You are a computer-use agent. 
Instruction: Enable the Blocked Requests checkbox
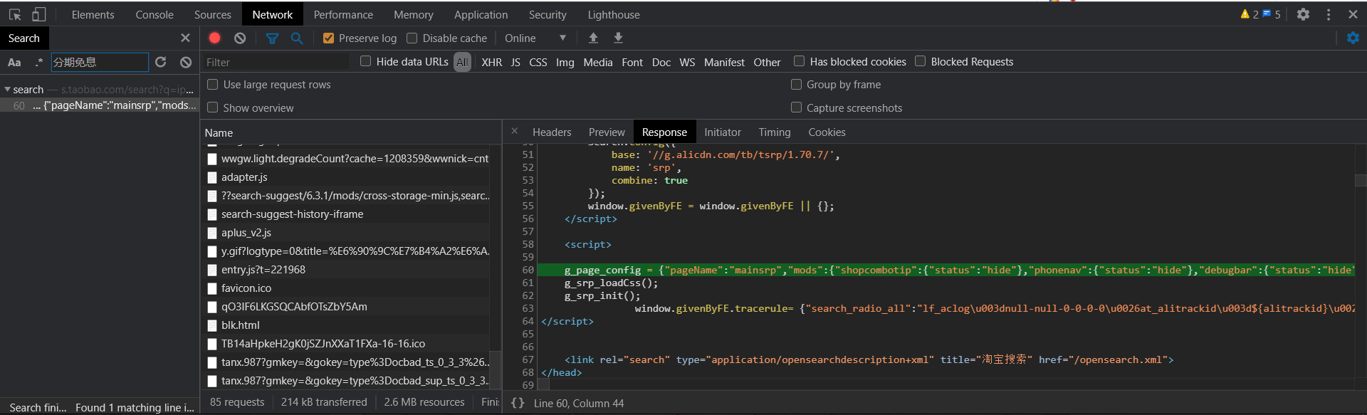921,61
